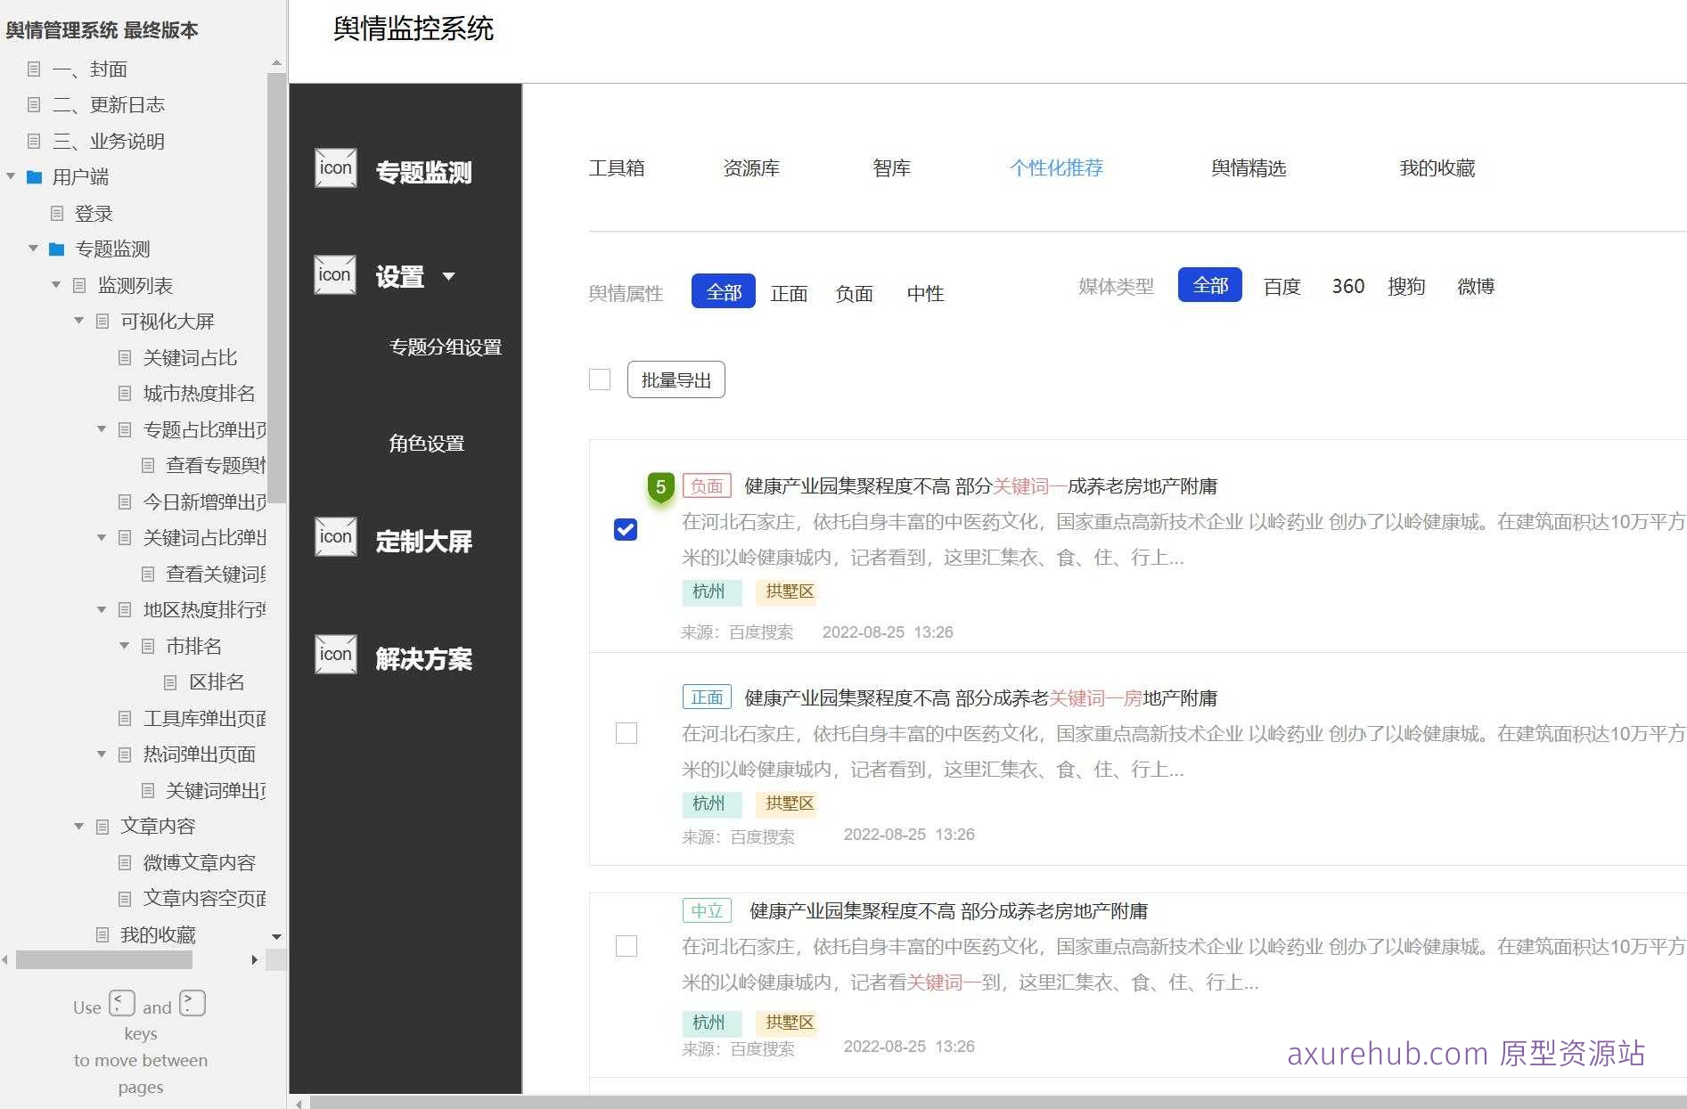Open the 登录 page icon
1687x1109 pixels.
tap(57, 213)
